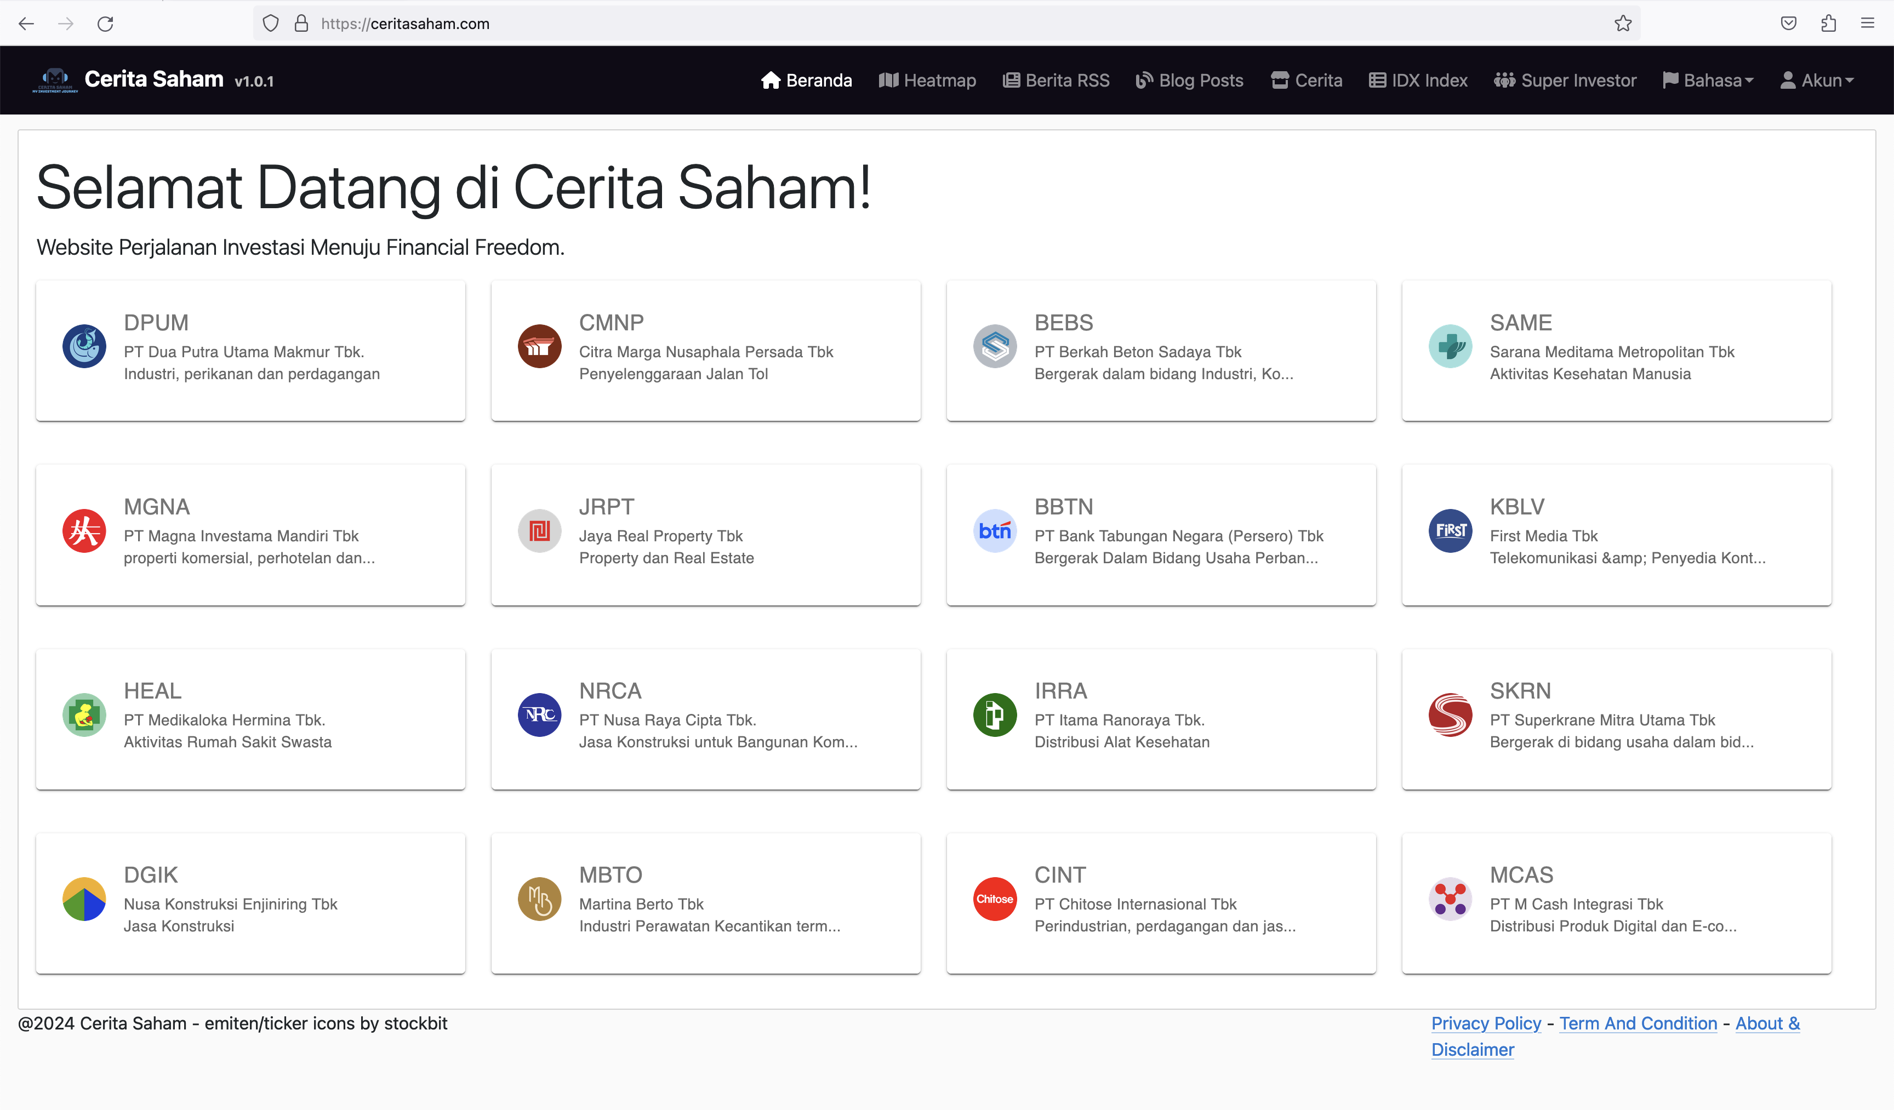Open the DPUM ticker title
1894x1110 pixels.
point(156,322)
